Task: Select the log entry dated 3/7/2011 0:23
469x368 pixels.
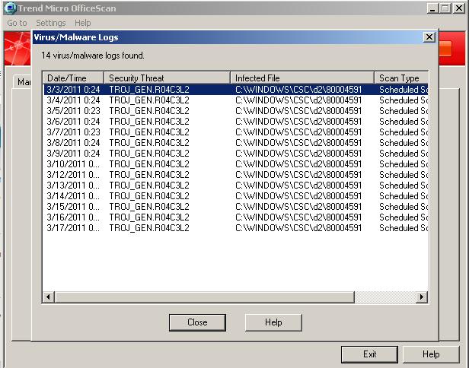Action: (x=236, y=132)
